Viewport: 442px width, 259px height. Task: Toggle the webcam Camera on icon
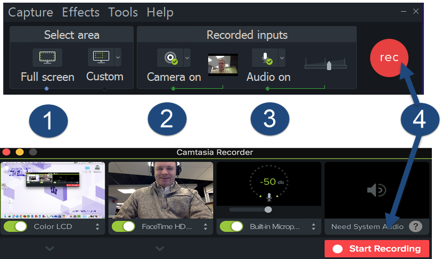170,58
